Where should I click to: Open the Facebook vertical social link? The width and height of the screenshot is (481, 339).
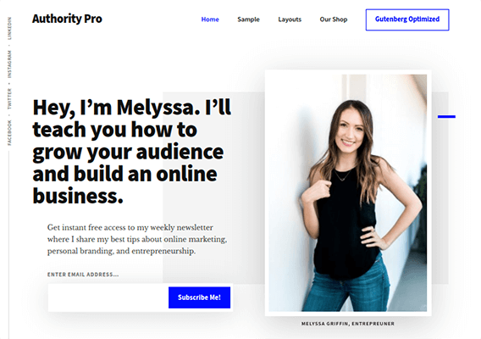coord(9,133)
